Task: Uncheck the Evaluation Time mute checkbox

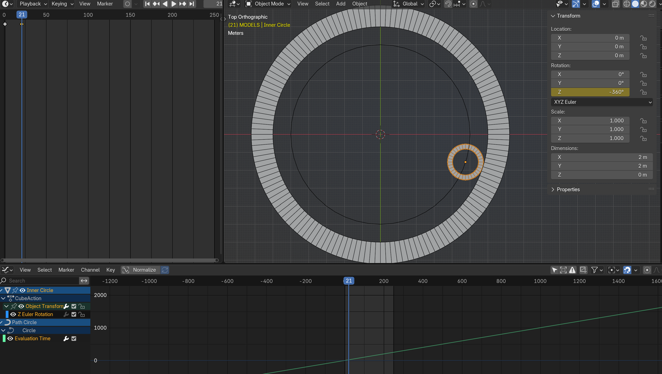Action: coord(74,338)
